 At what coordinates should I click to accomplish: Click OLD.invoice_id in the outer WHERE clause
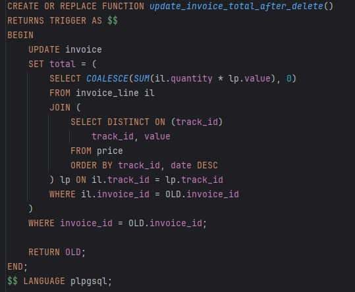pos(165,223)
